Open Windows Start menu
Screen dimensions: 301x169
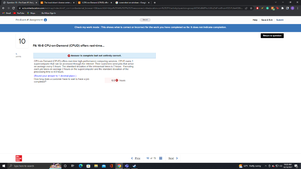click(4, 166)
